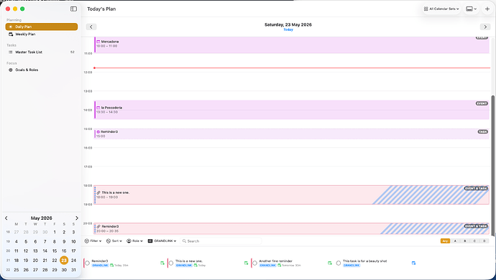Go to the previous day arrow

click(91, 27)
